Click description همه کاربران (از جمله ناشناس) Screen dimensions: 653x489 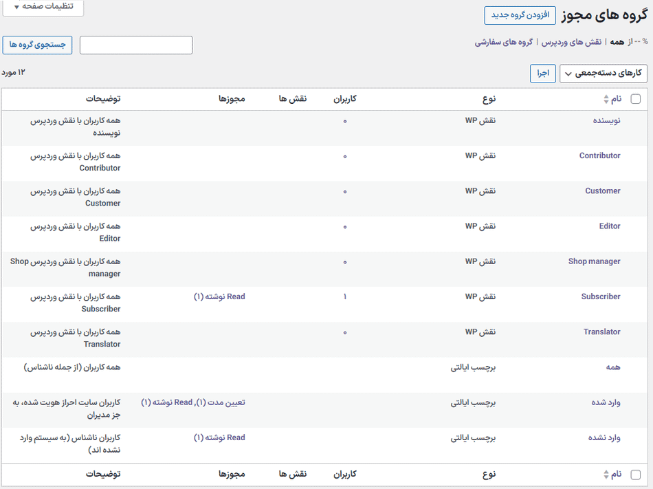(72, 367)
